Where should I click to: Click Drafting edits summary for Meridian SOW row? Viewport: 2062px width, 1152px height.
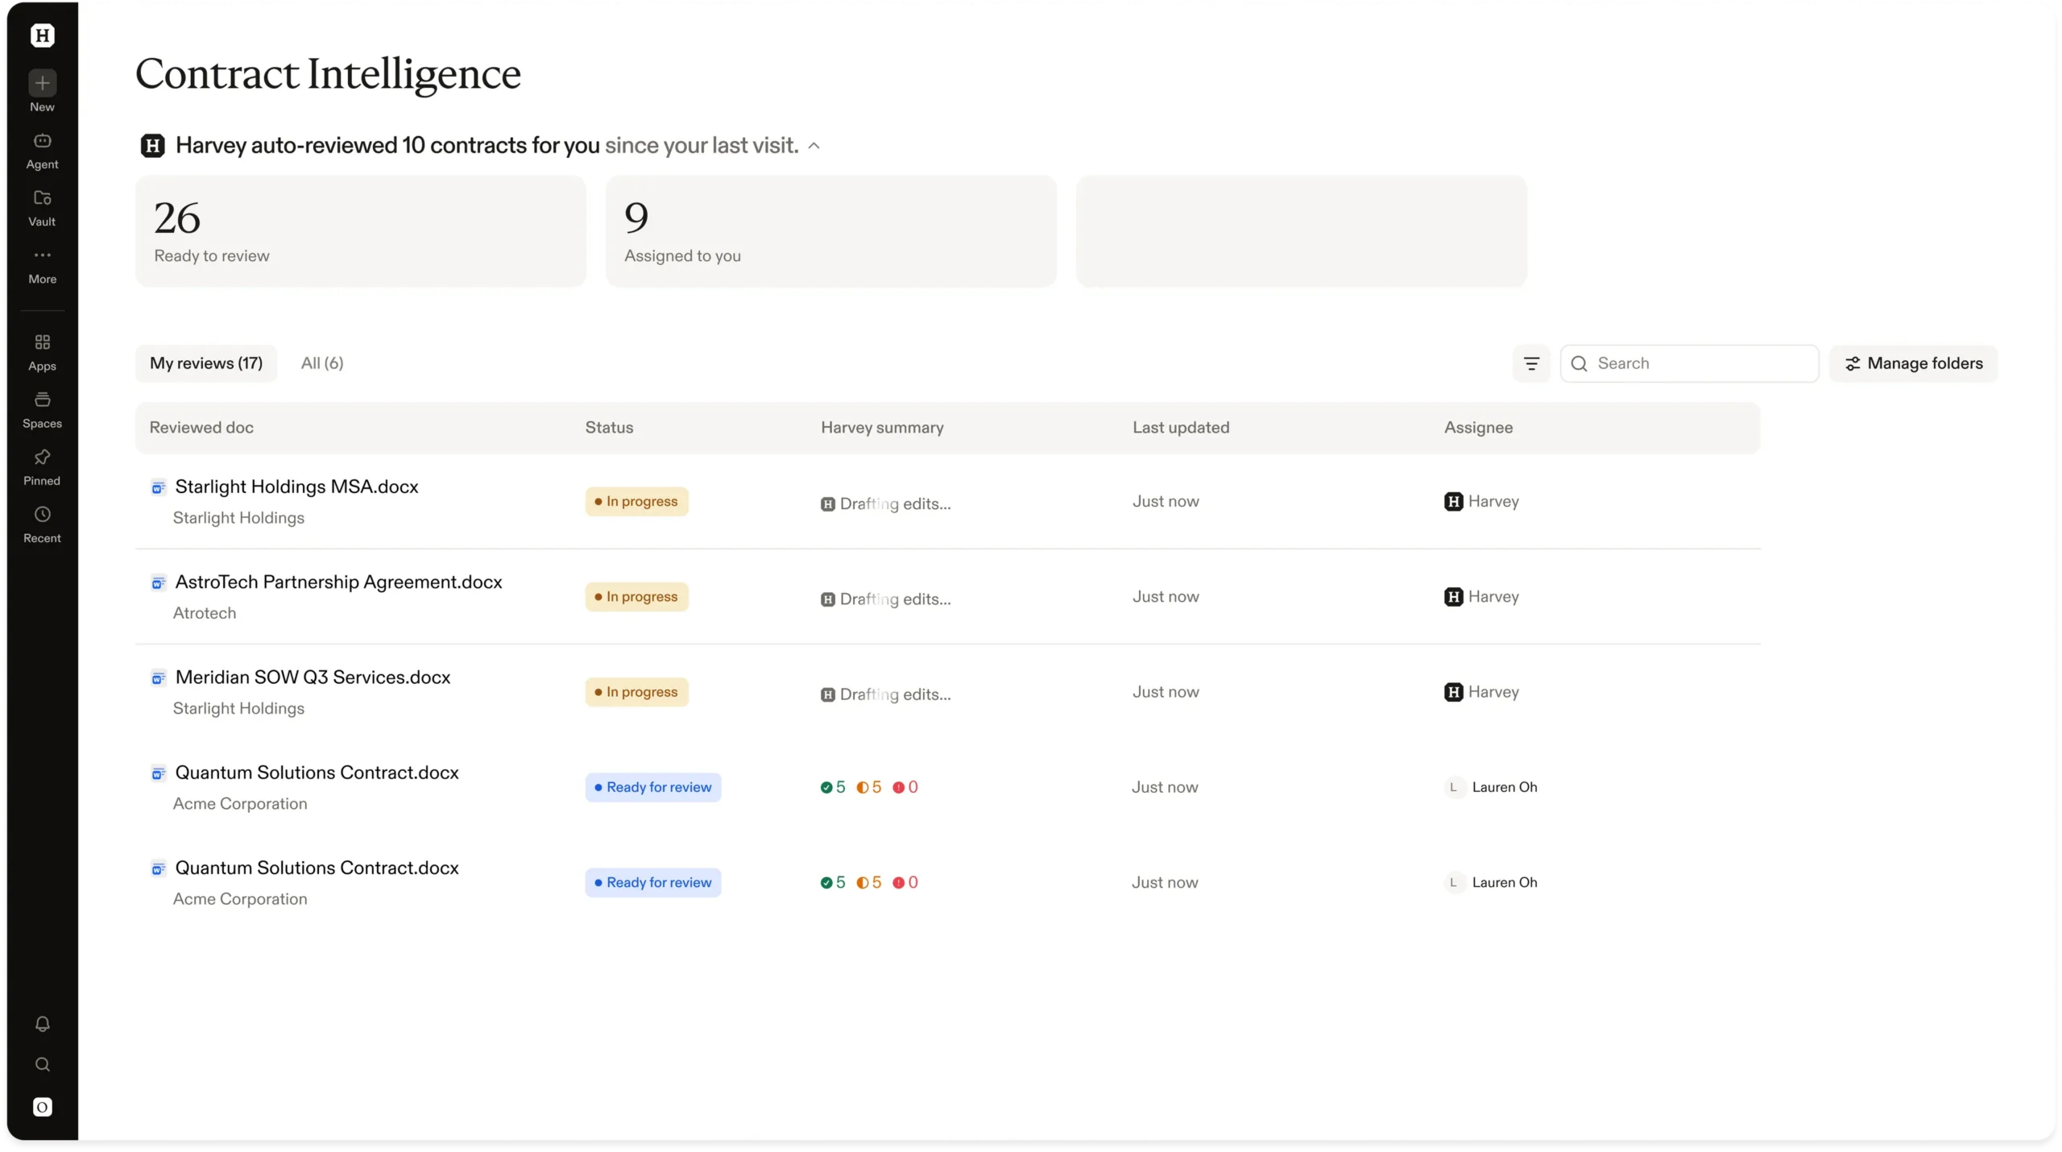coord(886,694)
